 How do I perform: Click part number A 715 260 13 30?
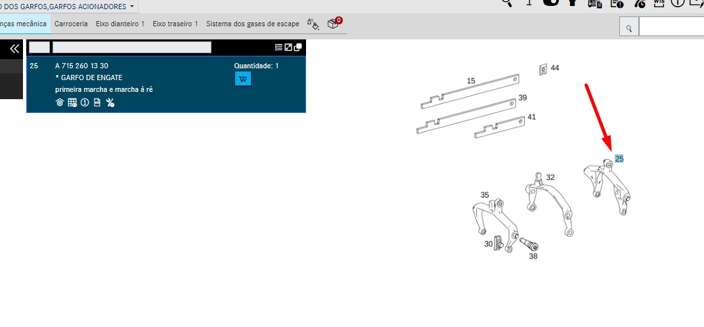[81, 66]
